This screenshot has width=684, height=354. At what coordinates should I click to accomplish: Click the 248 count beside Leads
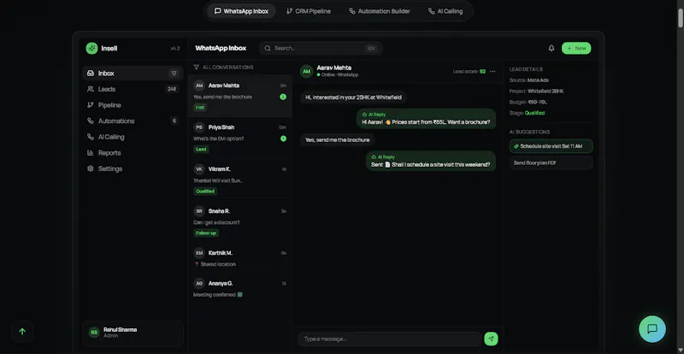point(172,89)
